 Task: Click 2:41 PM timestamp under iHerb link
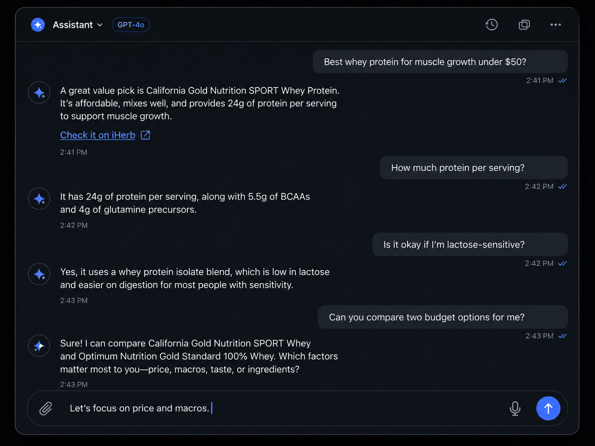point(74,152)
